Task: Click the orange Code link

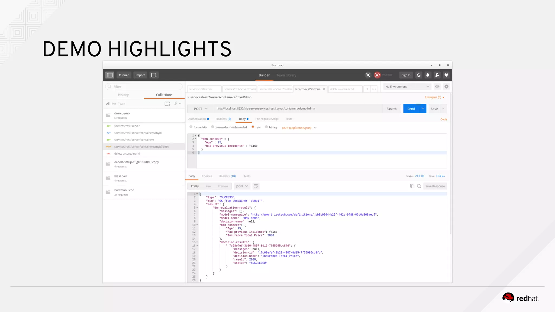Action: pyautogui.click(x=444, y=119)
